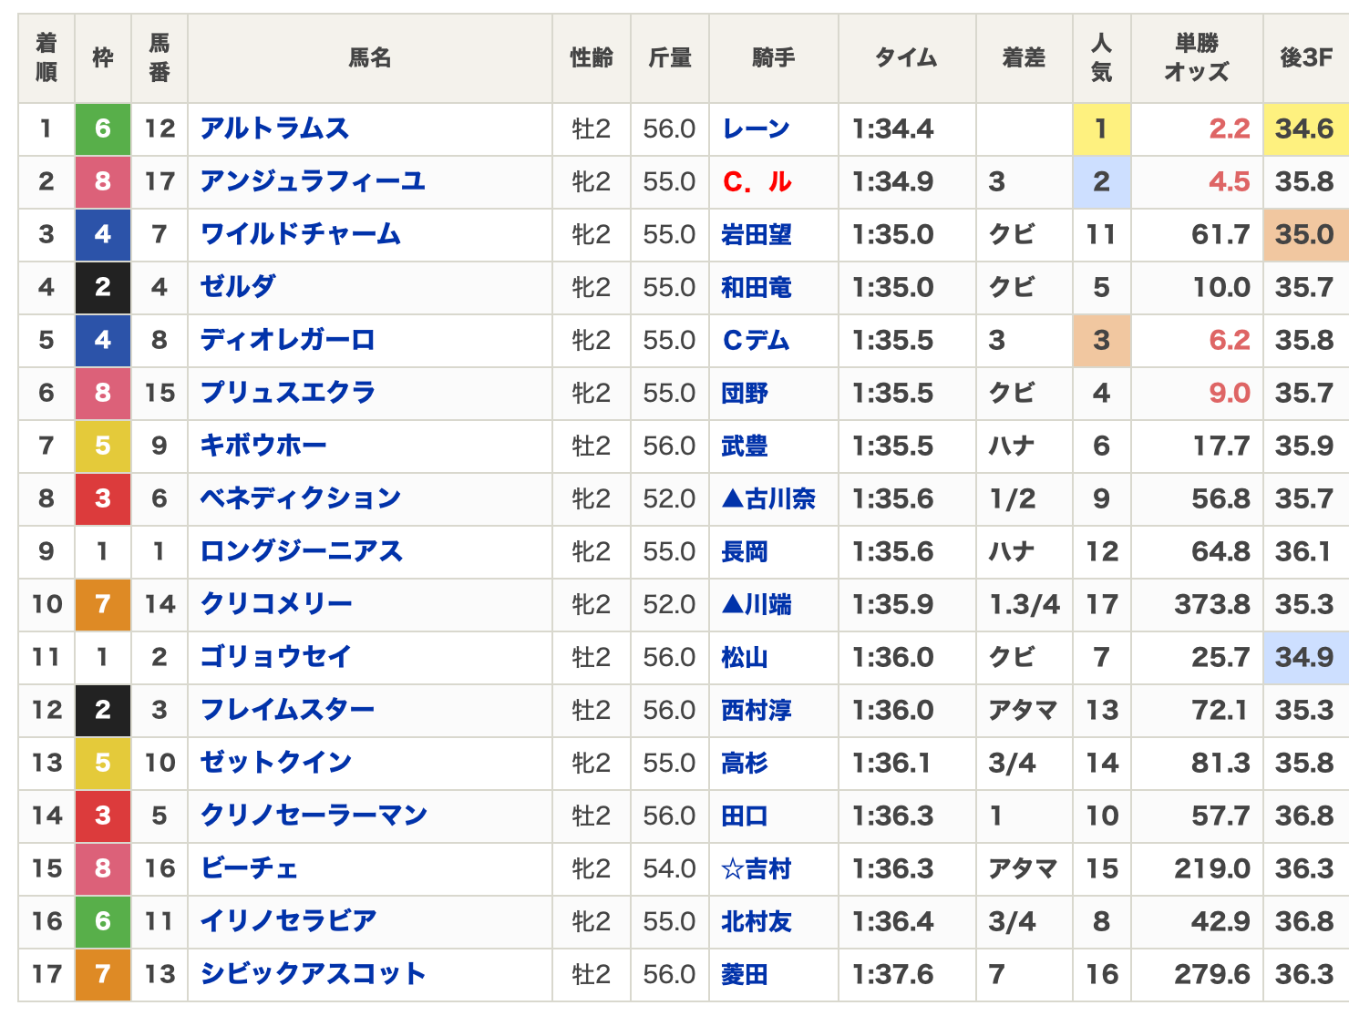
Task: Click jockey 北村友 link
Action: tap(756, 921)
